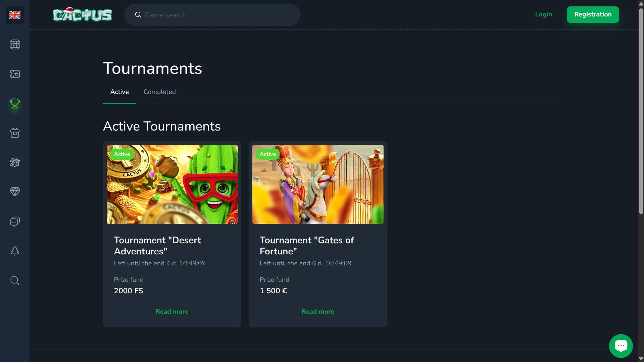Open the lottery tickets sidebar icon
644x362 pixels.
click(x=15, y=163)
